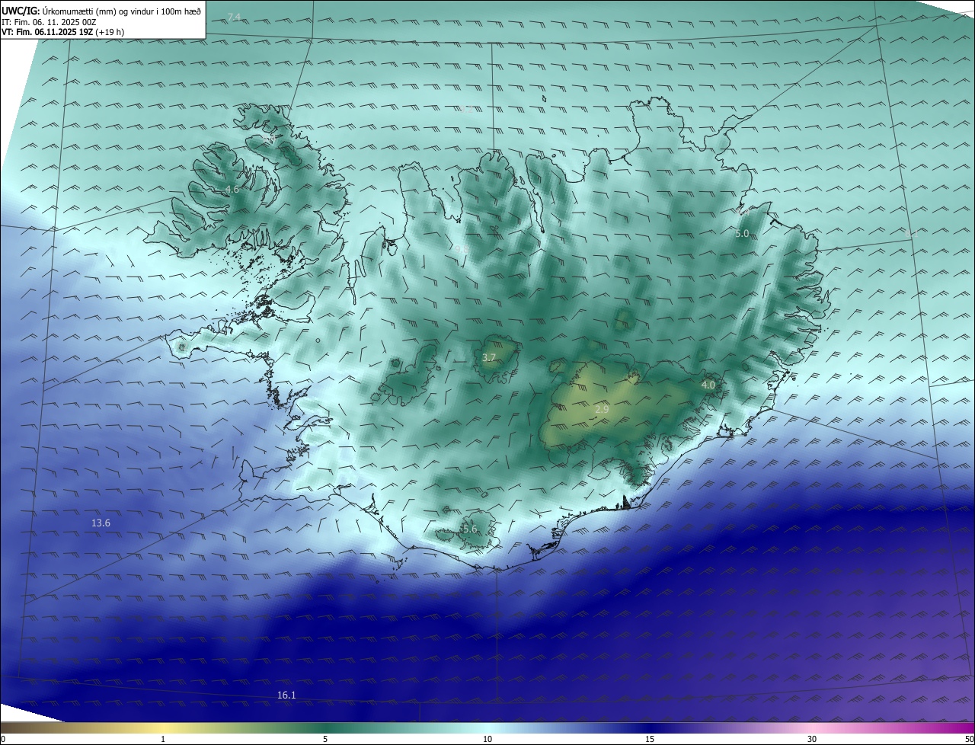Click the 1 tick label on the scale
Image resolution: width=975 pixels, height=745 pixels.
click(x=163, y=739)
